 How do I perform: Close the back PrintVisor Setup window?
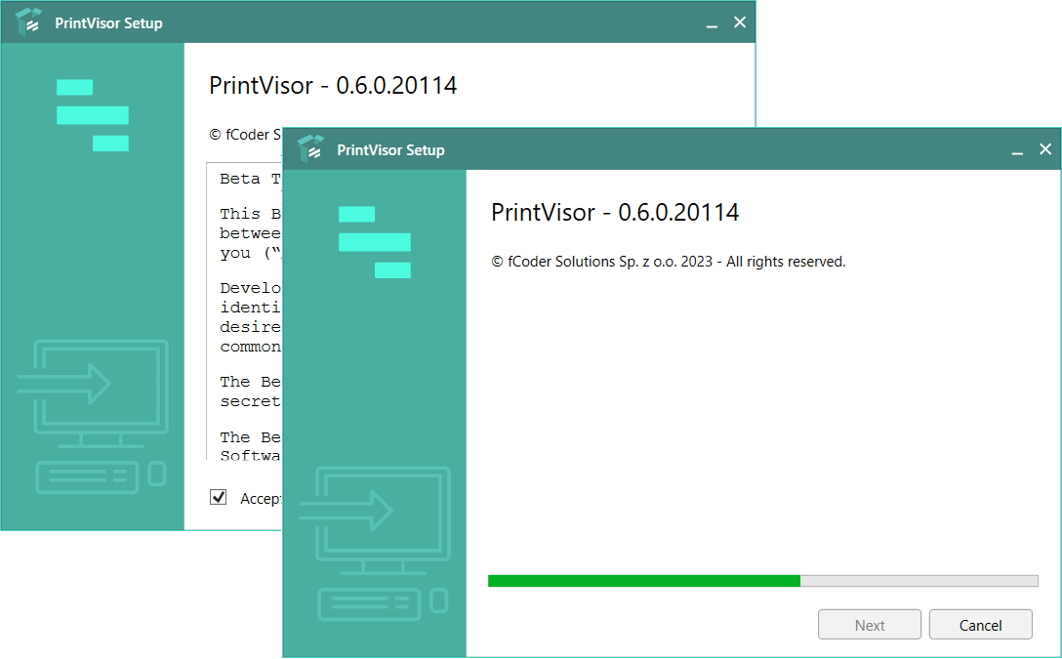(740, 22)
